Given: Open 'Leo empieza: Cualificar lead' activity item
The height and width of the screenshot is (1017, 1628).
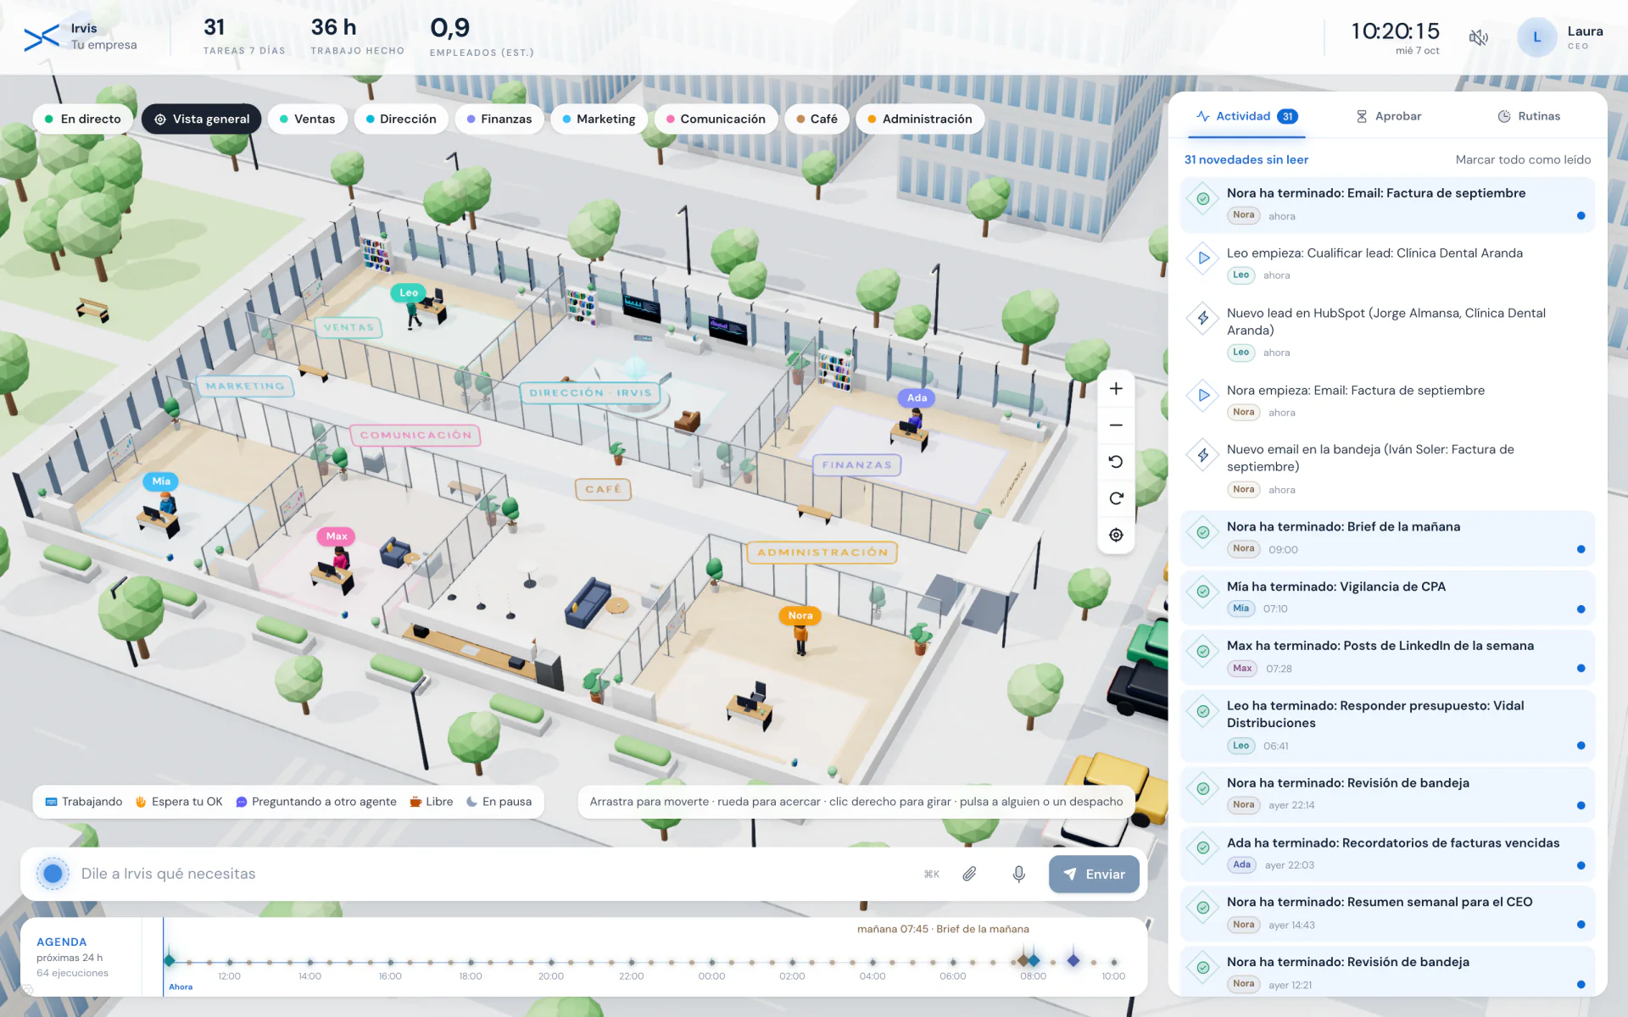Looking at the screenshot, I should (x=1387, y=264).
